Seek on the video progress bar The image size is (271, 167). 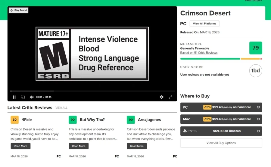90,91
